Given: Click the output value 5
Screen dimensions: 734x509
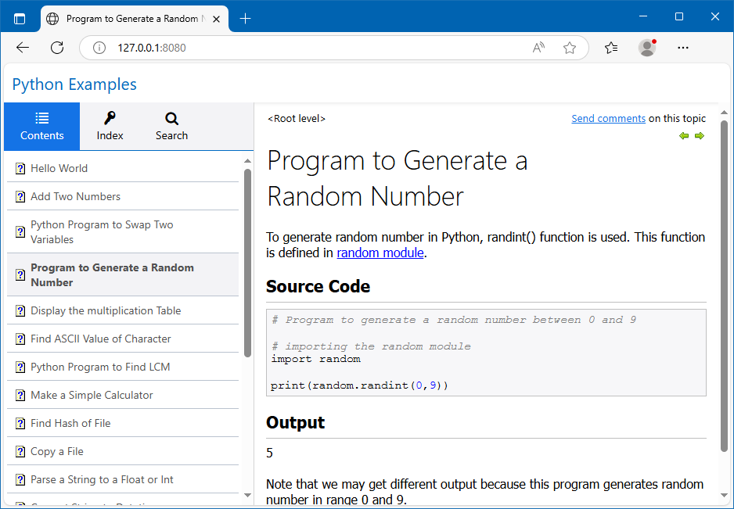Looking at the screenshot, I should pyautogui.click(x=269, y=453).
